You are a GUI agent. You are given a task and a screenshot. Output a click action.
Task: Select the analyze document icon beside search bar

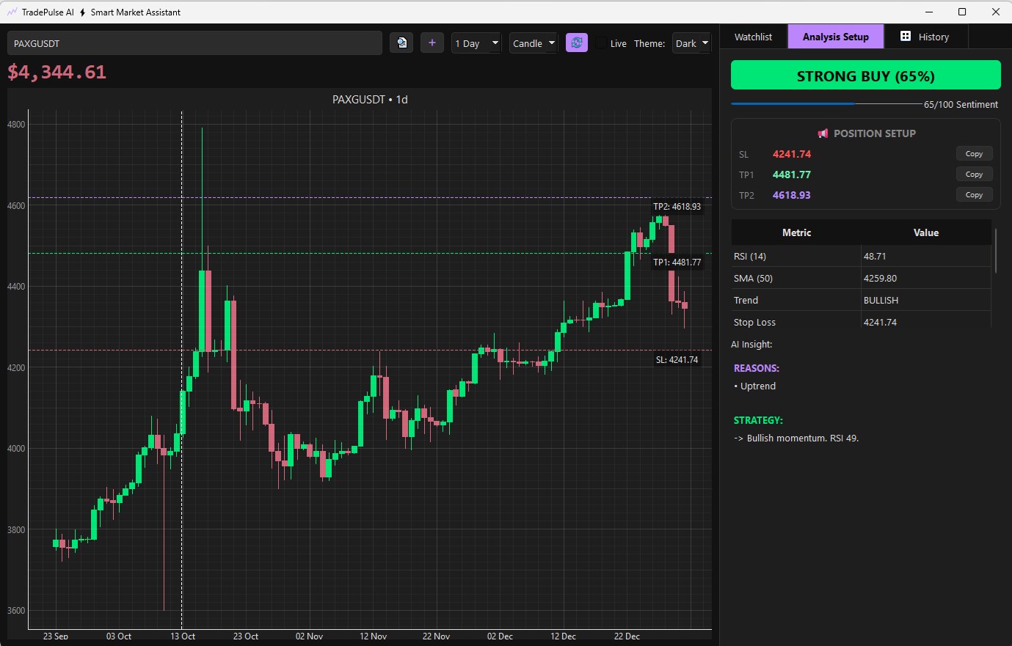401,43
